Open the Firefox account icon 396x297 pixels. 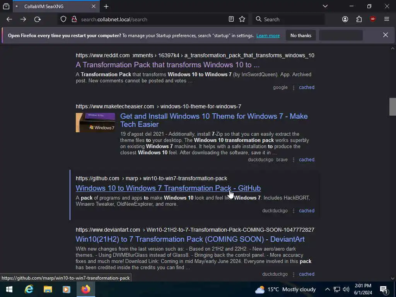(345, 19)
